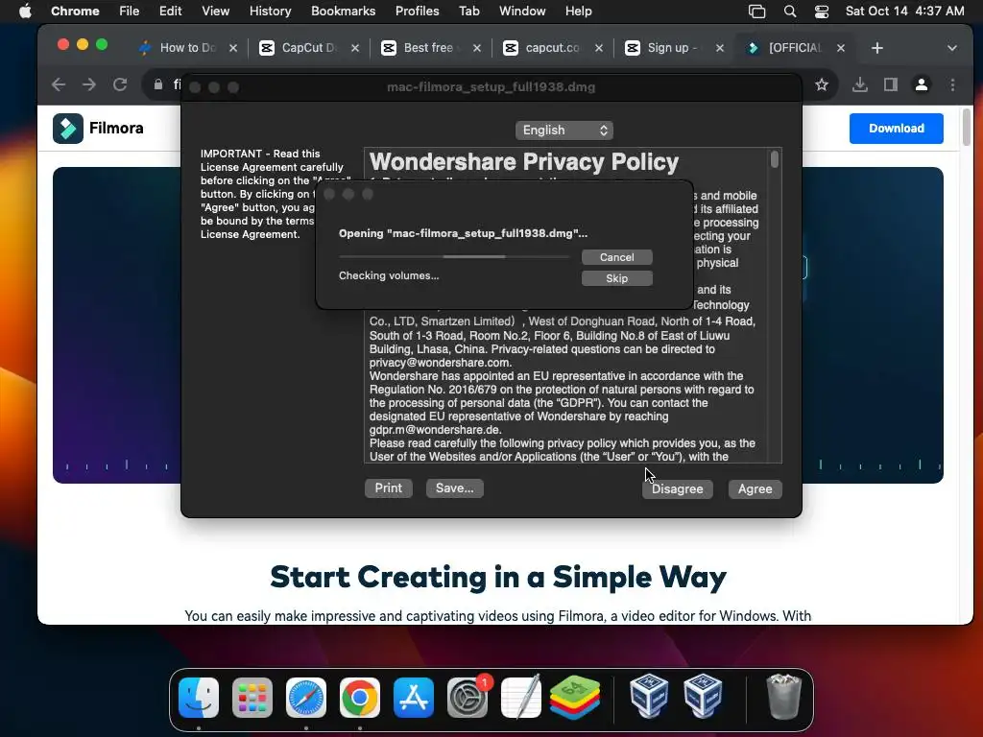Open the Apple menu
The width and height of the screenshot is (983, 737).
click(25, 11)
